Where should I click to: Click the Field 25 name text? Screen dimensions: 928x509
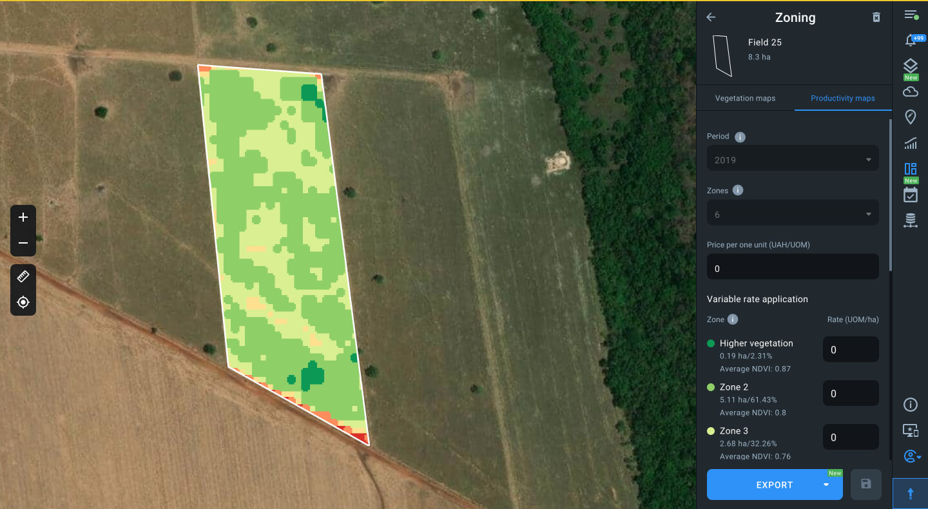[765, 43]
